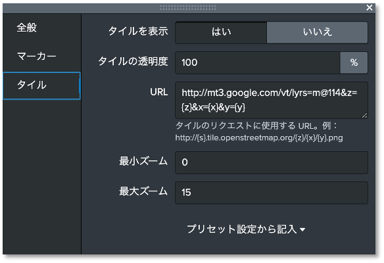Screen dimensions: 384x263
Task: Click the 最小ズーム label
Action: (143, 161)
